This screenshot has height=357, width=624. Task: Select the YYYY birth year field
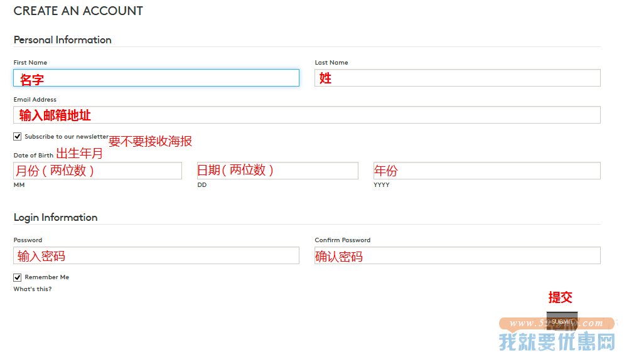click(487, 171)
